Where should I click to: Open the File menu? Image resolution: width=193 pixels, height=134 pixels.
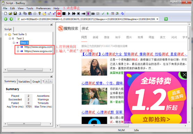tap(5, 8)
